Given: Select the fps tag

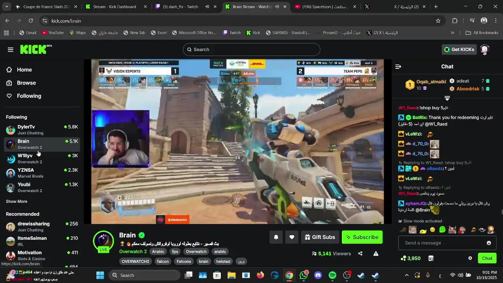Looking at the screenshot, I should click(x=175, y=252).
